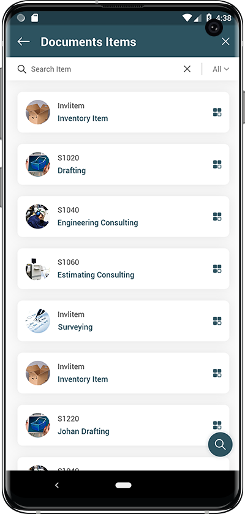Tap the Drafting S1020 thumbnail
The width and height of the screenshot is (245, 514).
(38, 164)
